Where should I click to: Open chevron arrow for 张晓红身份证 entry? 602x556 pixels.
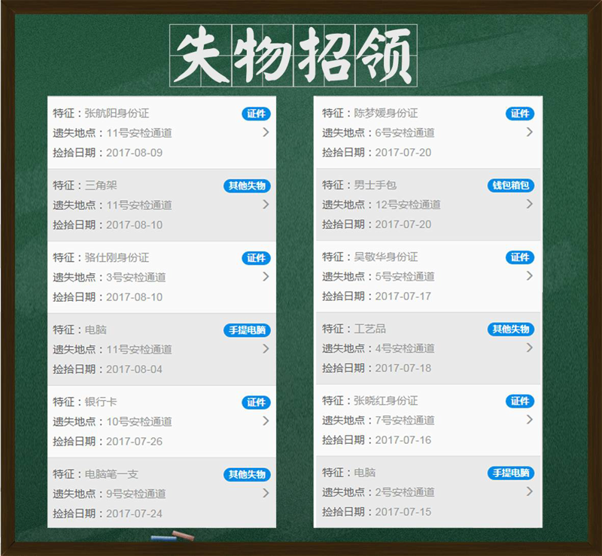tap(530, 420)
